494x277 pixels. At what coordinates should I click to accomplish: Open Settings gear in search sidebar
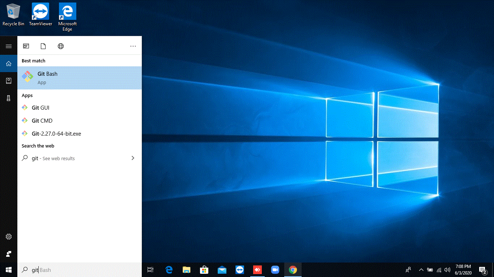click(9, 237)
